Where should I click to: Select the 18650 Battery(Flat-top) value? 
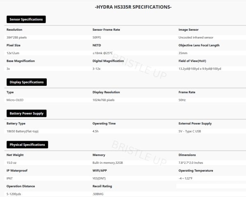tap(22, 131)
